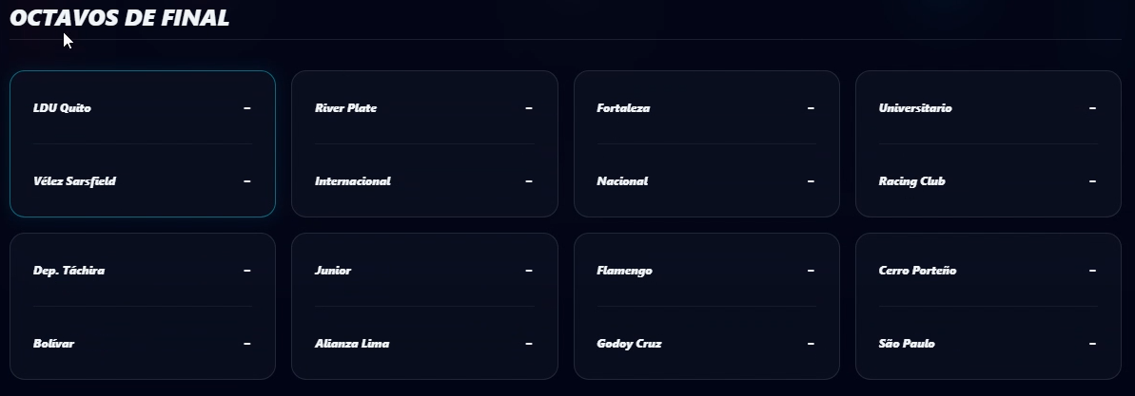This screenshot has height=396, width=1135.
Task: Click the LDU Quito team name
Action: [62, 108]
